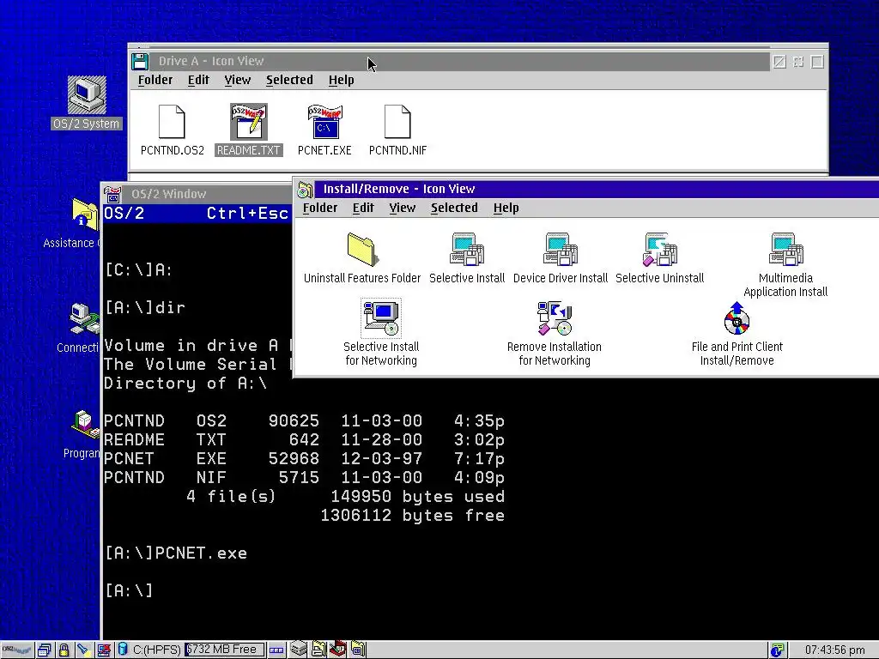Click the PCNET EXE 52968 directory row
This screenshot has height=659, width=879.
tap(304, 458)
